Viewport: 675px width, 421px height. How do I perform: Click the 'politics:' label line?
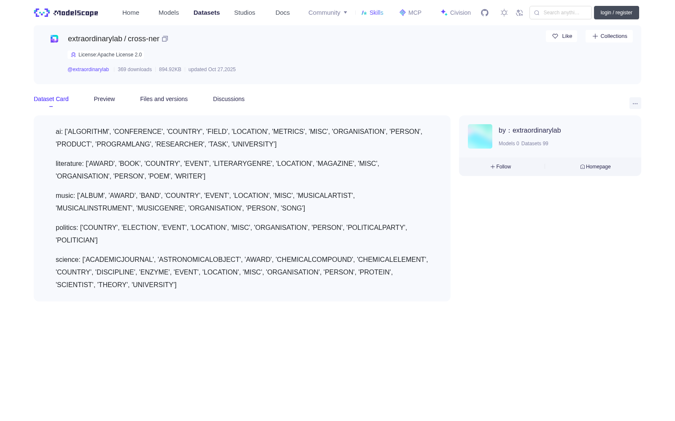[67, 228]
